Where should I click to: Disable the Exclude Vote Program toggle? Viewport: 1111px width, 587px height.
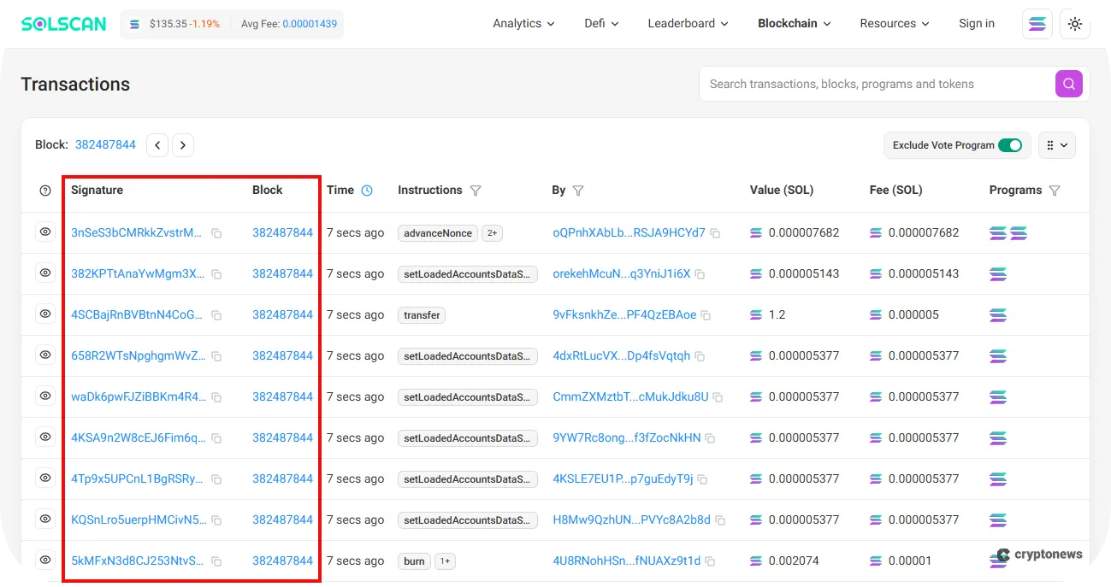(x=1009, y=145)
